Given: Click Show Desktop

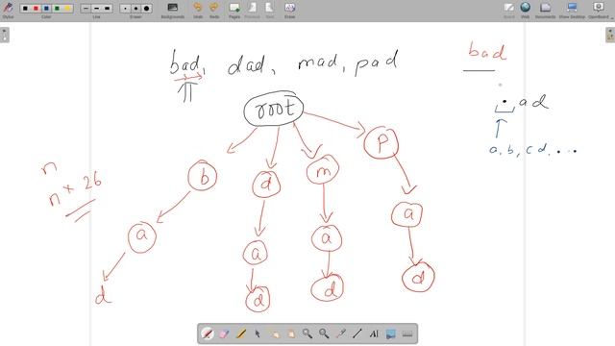Looking at the screenshot, I should (572, 11).
